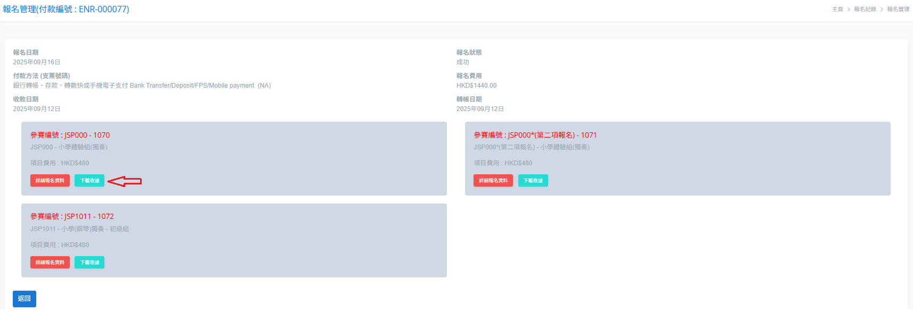Click the 報名狀態 label

pyautogui.click(x=469, y=53)
